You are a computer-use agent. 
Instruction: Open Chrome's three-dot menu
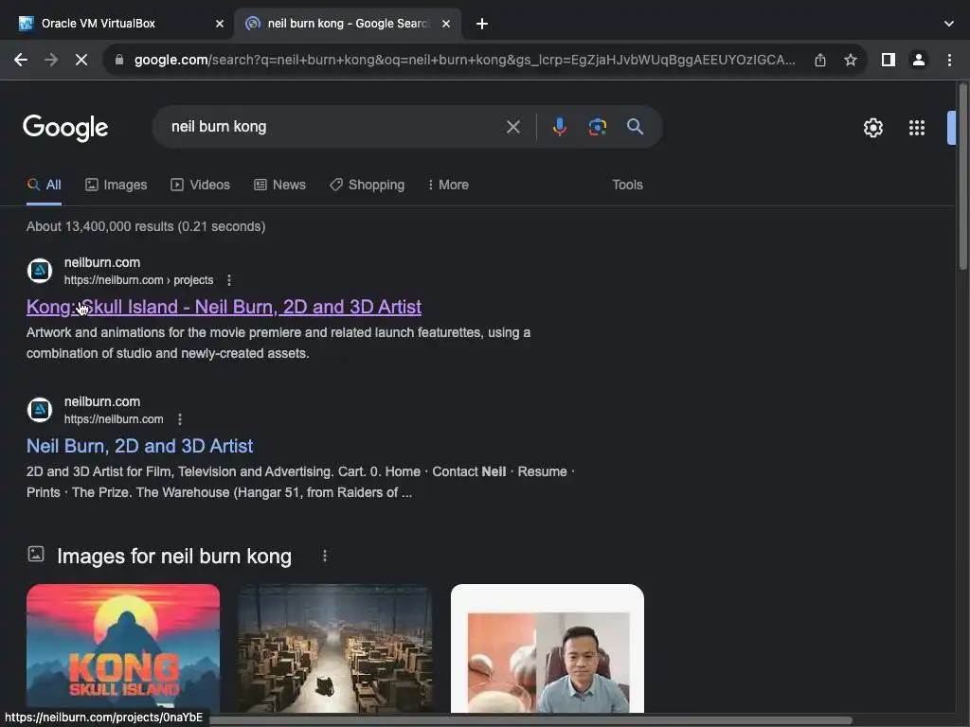click(949, 60)
